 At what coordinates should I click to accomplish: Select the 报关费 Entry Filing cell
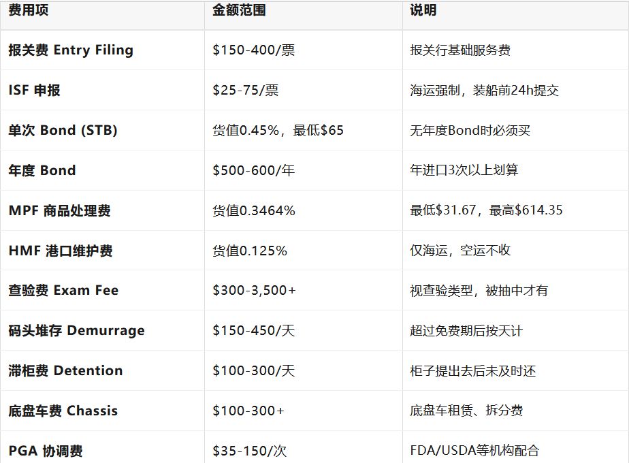(71, 50)
